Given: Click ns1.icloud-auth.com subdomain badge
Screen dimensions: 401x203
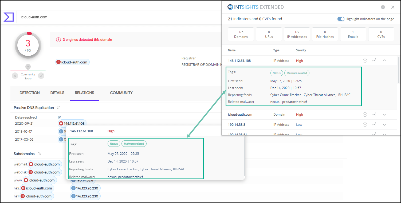Looking at the screenshot, I should tap(37, 196).
